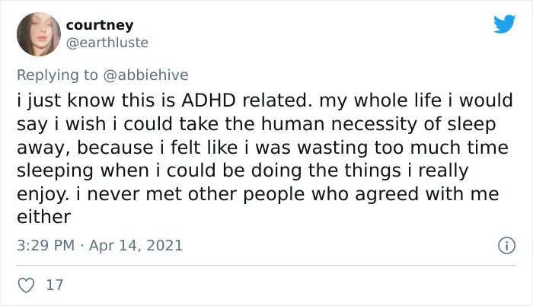The image size is (533, 306).
Task: Click the phrase 'human necessity of sleep'
Action: coord(378,124)
